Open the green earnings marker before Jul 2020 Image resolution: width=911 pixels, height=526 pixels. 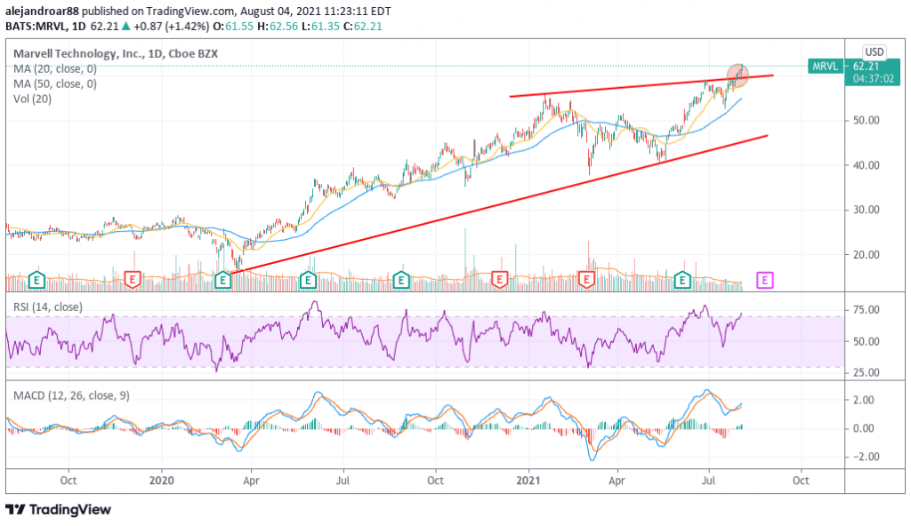(308, 281)
